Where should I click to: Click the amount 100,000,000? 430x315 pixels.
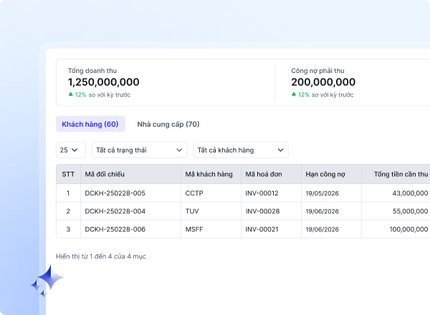coord(408,229)
